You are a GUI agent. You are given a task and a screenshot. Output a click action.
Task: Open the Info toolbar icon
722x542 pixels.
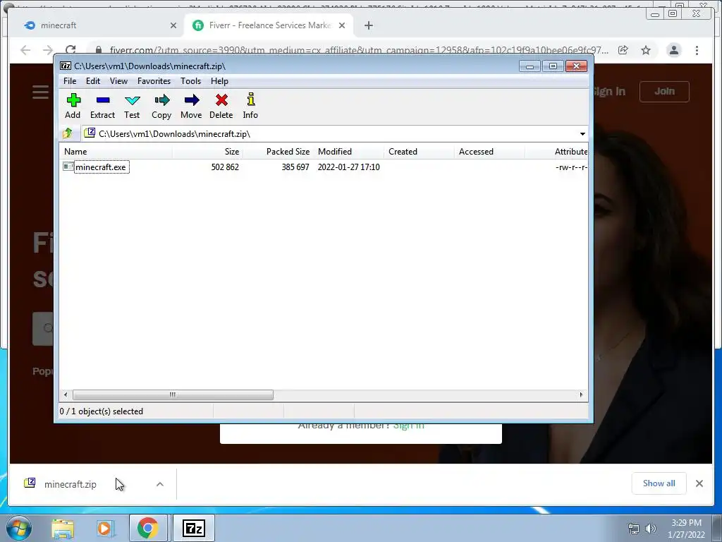pyautogui.click(x=250, y=107)
